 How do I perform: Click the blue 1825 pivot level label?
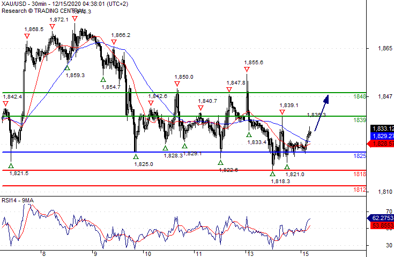tap(360, 156)
